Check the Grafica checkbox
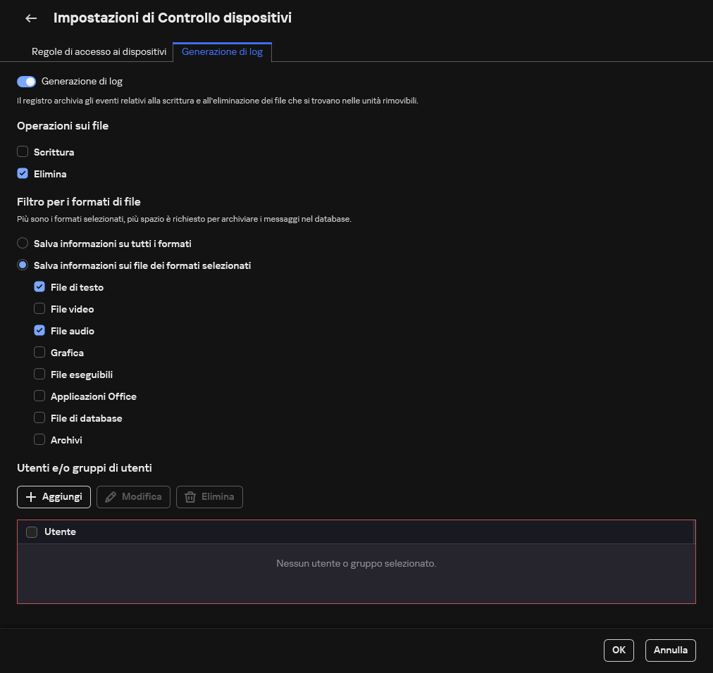 (39, 352)
